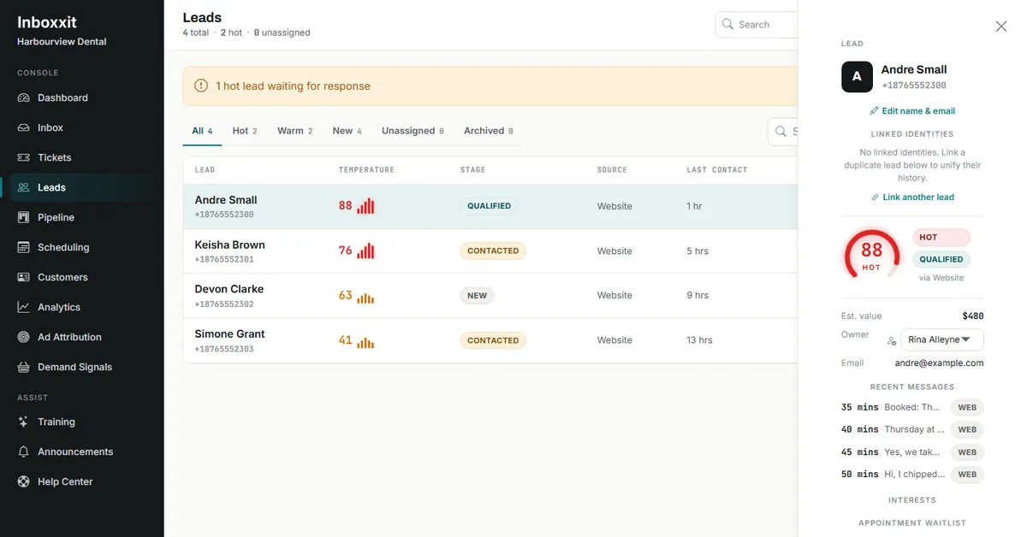Image resolution: width=1027 pixels, height=537 pixels.
Task: Click QUALIFIED stage badge in Andre Small row
Action: click(x=489, y=206)
